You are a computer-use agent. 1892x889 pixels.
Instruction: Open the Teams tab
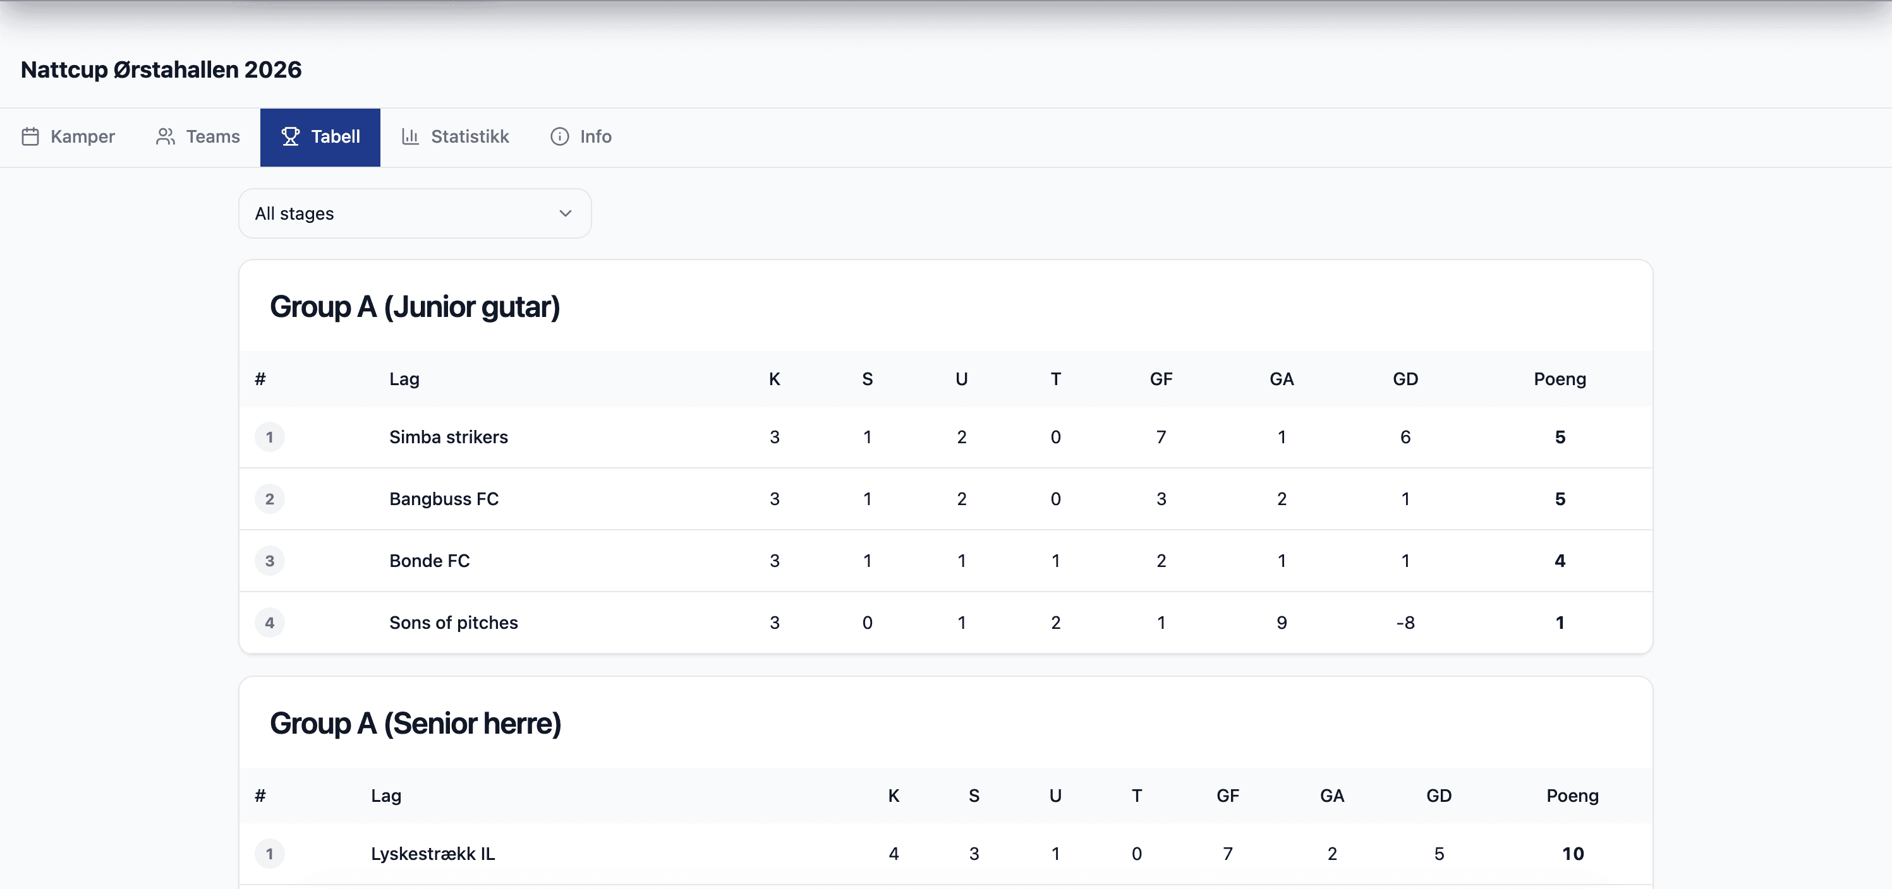click(x=212, y=136)
